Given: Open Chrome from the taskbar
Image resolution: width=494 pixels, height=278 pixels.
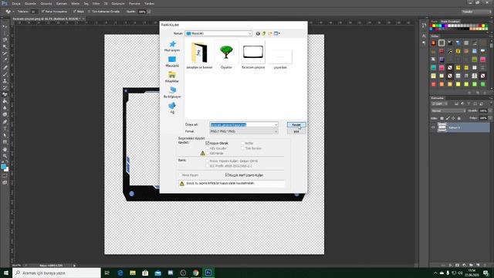Looking at the screenshot, I should point(195,273).
